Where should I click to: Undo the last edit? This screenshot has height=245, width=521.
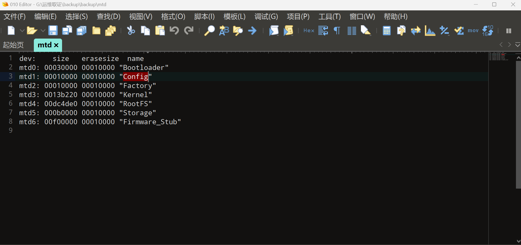[x=174, y=31]
